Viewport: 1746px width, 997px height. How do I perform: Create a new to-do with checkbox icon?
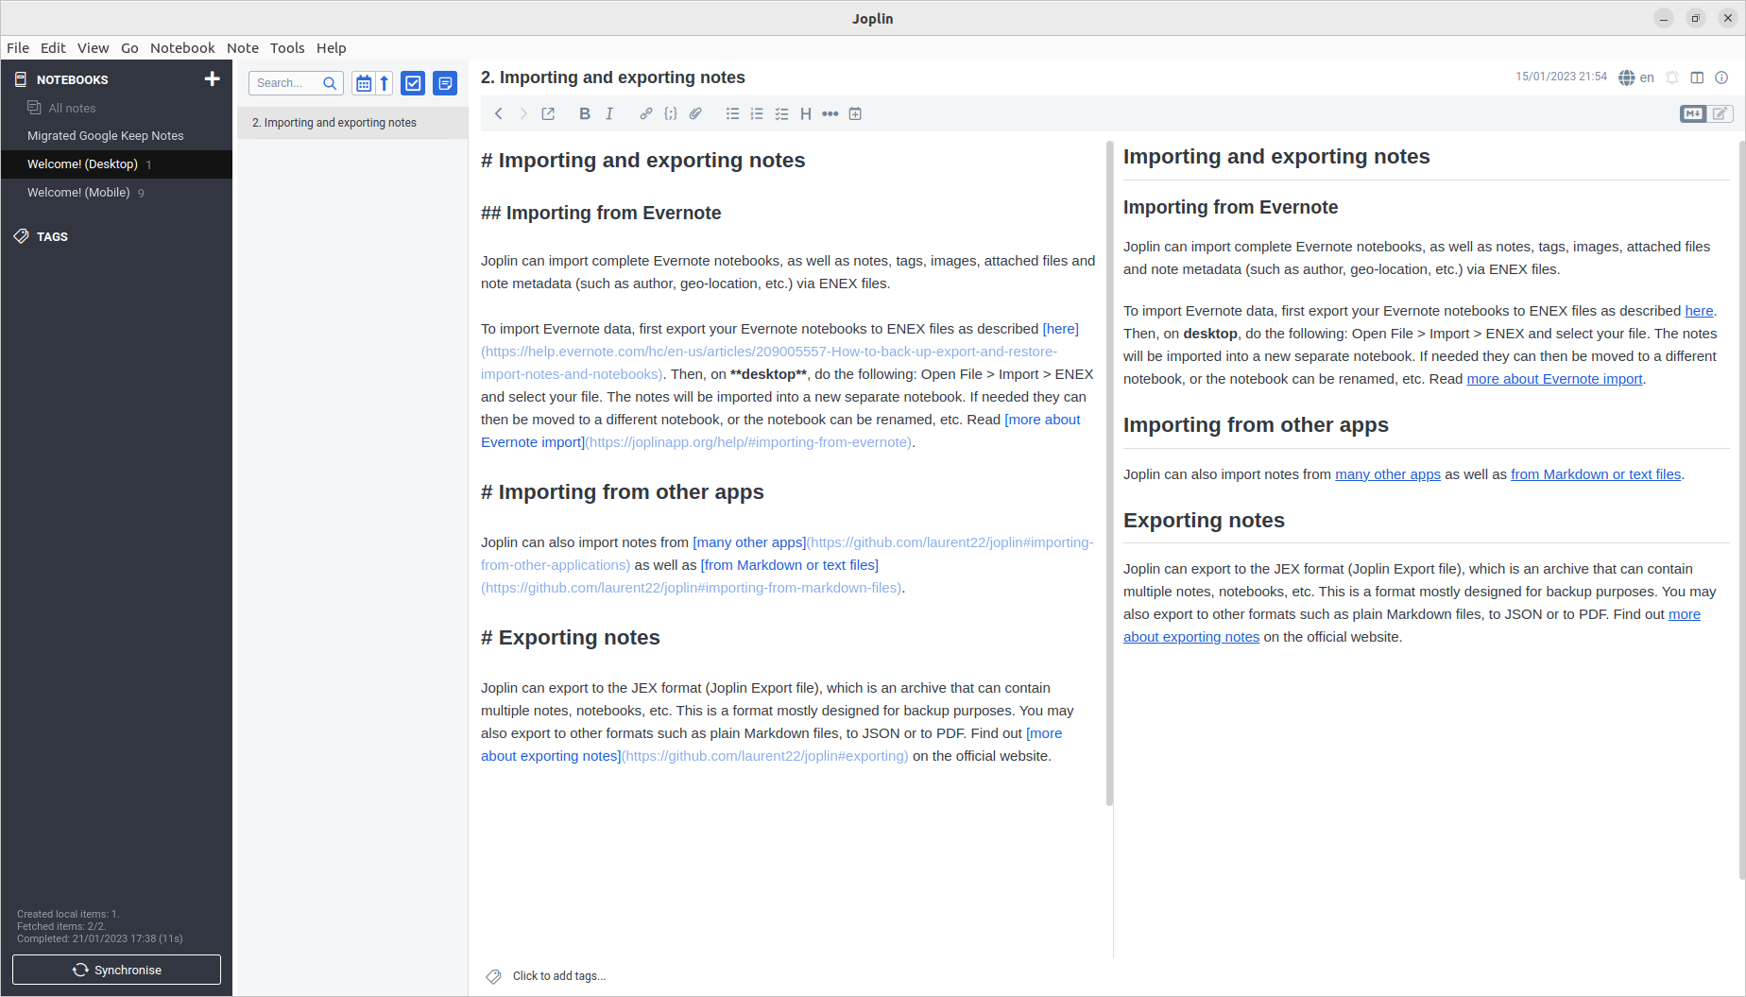point(413,83)
